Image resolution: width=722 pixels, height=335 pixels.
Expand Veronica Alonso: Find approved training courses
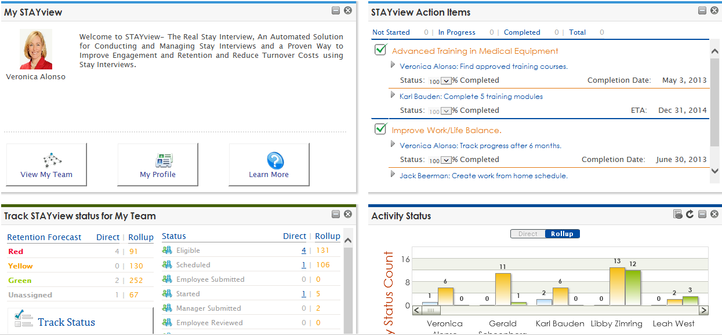click(x=393, y=65)
